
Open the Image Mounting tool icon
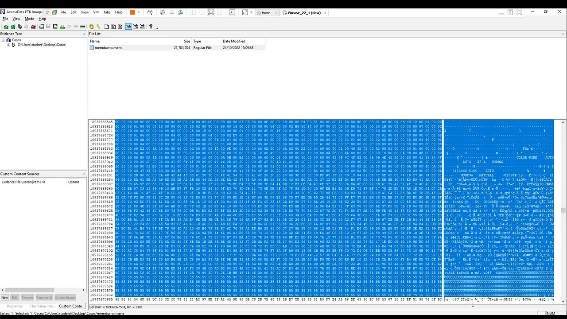[x=19, y=27]
